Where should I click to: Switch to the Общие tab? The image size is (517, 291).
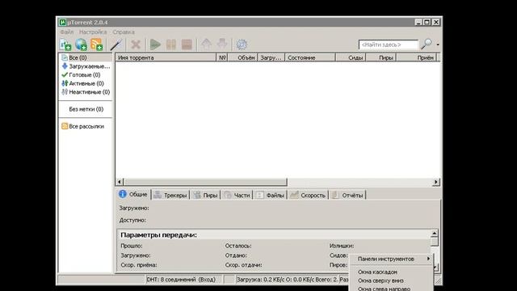[x=133, y=194]
